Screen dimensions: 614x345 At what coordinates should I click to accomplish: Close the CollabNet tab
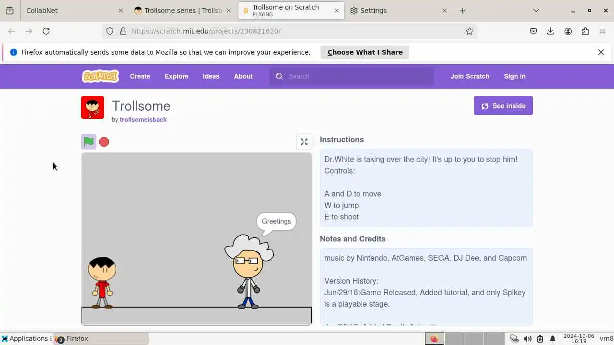(x=120, y=11)
